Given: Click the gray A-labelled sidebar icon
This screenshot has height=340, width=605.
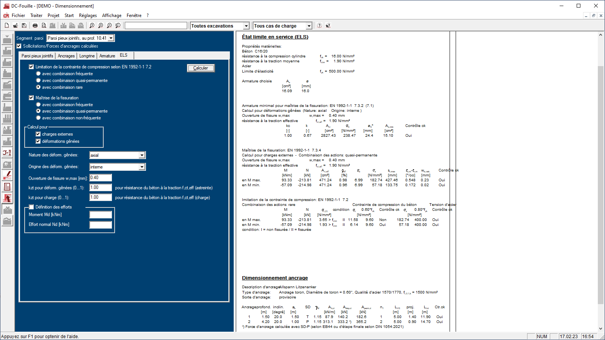Looking at the screenshot, I should pyautogui.click(x=7, y=130).
